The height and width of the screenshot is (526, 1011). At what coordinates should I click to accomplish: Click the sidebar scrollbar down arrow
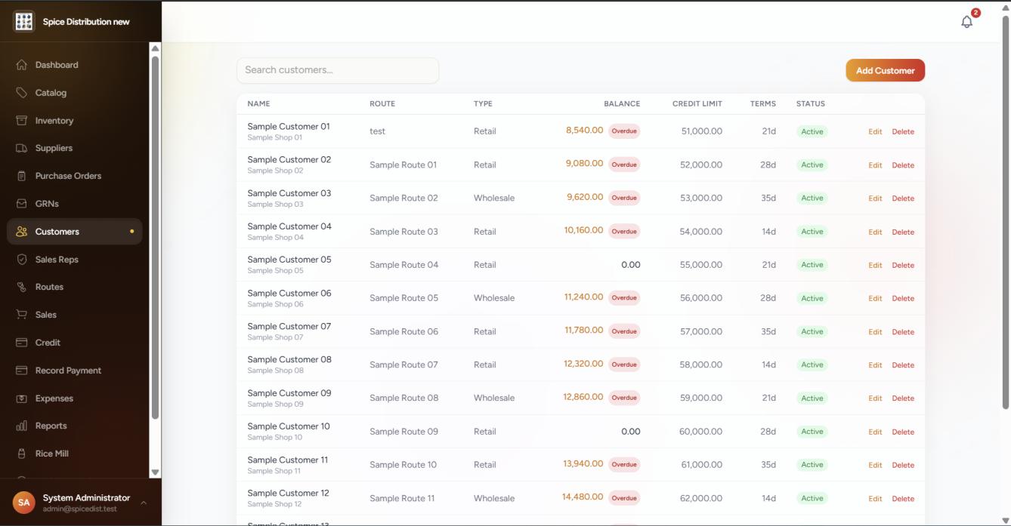(x=155, y=472)
